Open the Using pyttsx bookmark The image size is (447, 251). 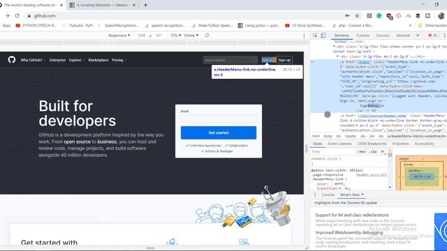259,26
